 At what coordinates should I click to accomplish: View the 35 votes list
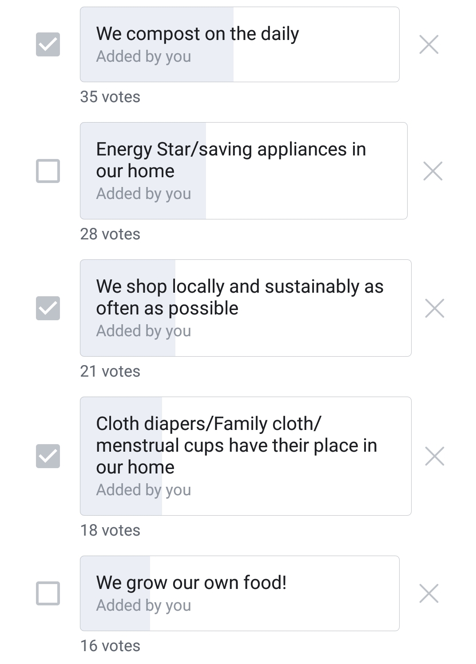pos(110,97)
